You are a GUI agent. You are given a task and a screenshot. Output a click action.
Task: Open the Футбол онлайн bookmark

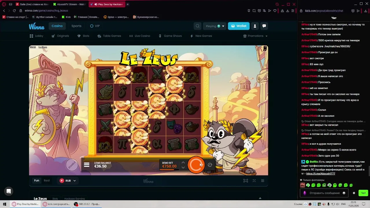tap(45, 17)
